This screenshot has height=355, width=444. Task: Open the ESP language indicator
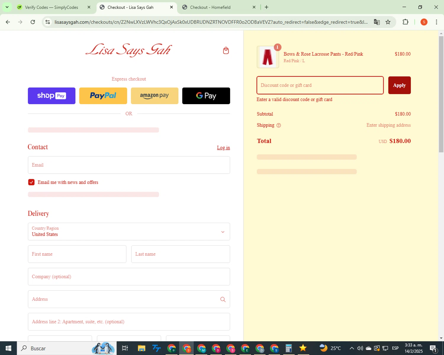click(395, 348)
